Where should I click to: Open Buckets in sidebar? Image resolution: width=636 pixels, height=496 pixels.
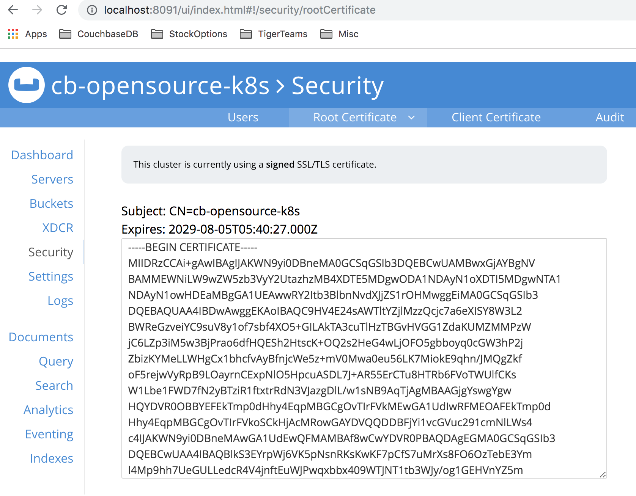[x=52, y=204]
